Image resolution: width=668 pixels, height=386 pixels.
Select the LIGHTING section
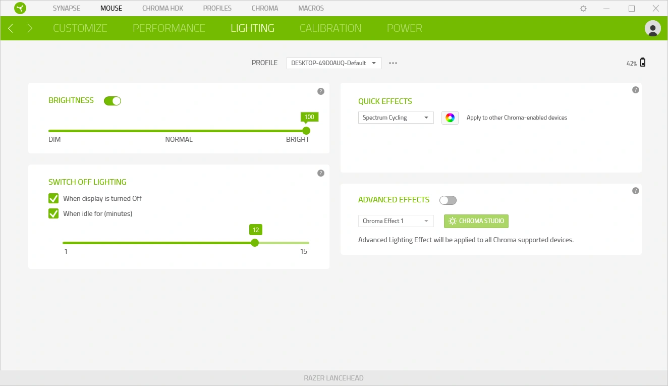click(253, 28)
